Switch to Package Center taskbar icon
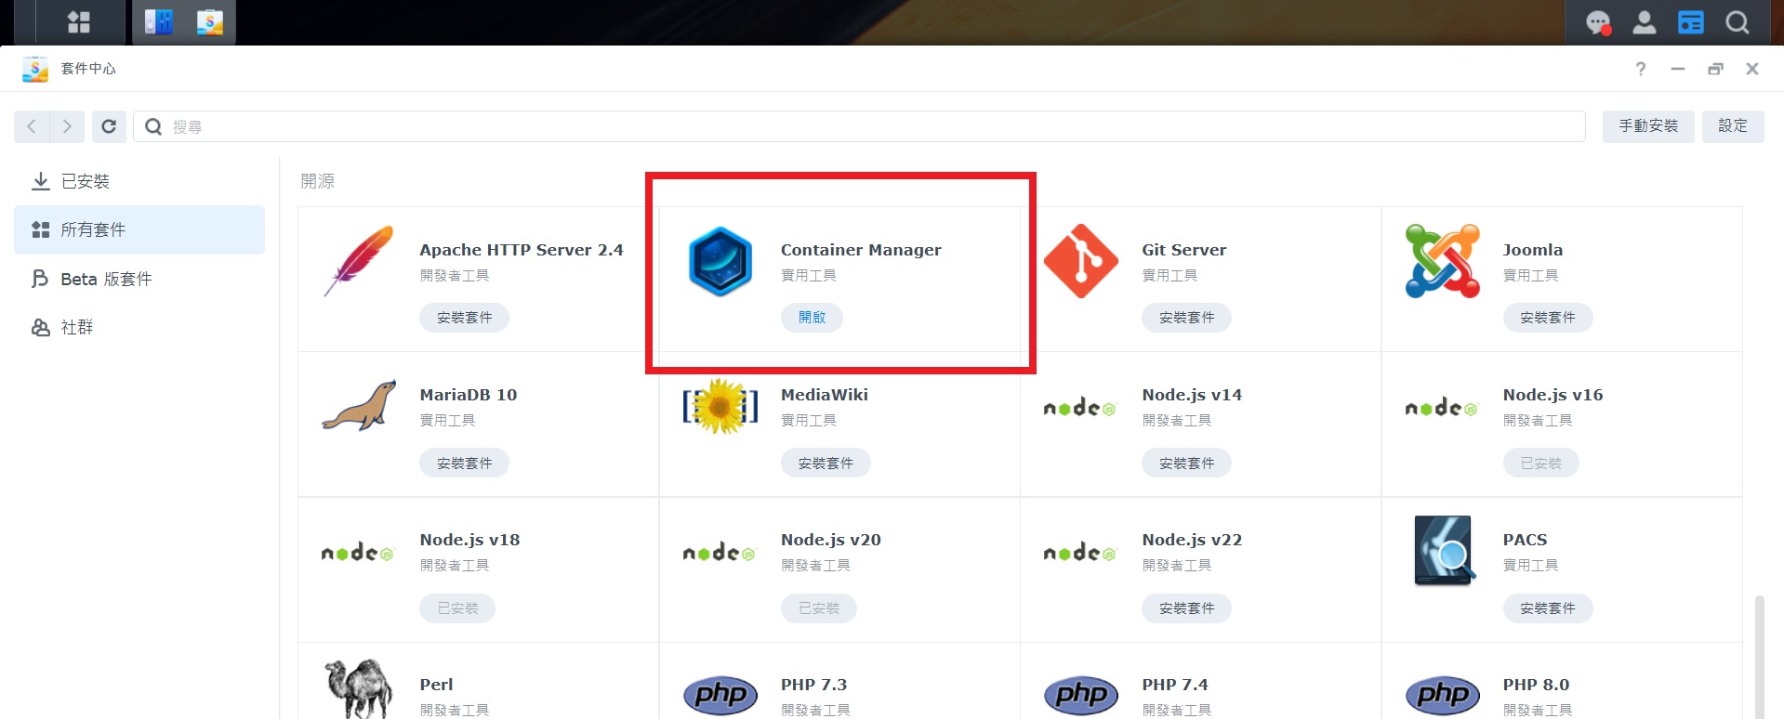 [x=210, y=22]
